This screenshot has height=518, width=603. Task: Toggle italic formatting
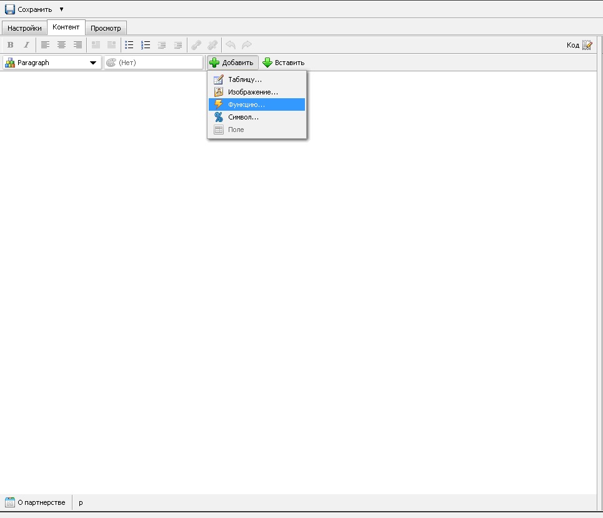click(x=26, y=45)
